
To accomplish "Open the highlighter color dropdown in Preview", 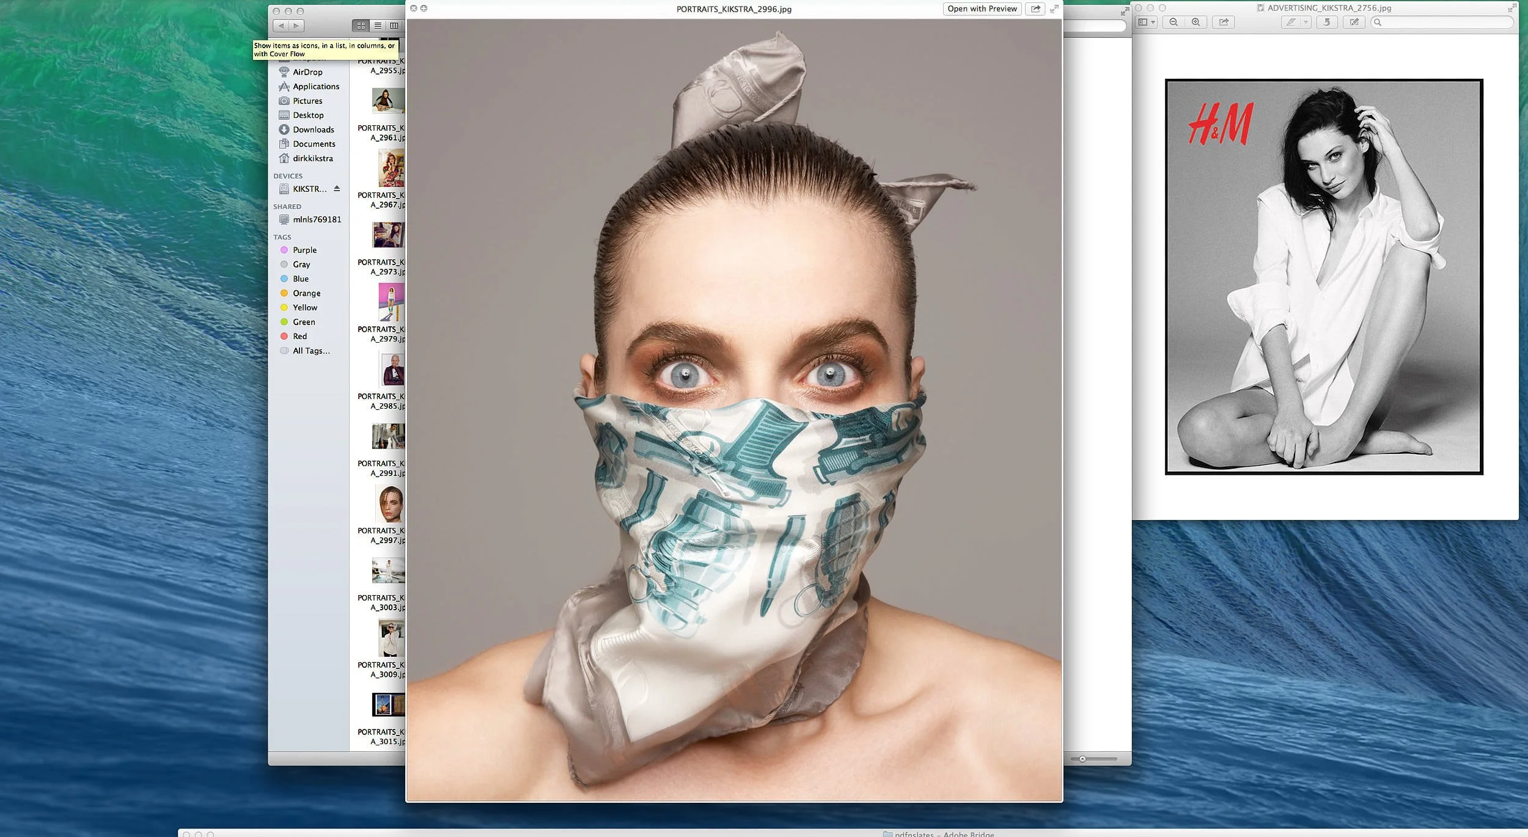I will [x=1307, y=22].
